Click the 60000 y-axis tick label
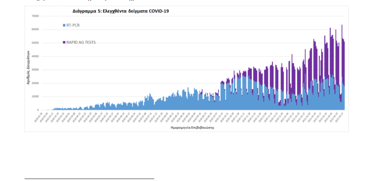Image resolution: width=383 pixels, height=181 pixels. pyautogui.click(x=35, y=29)
